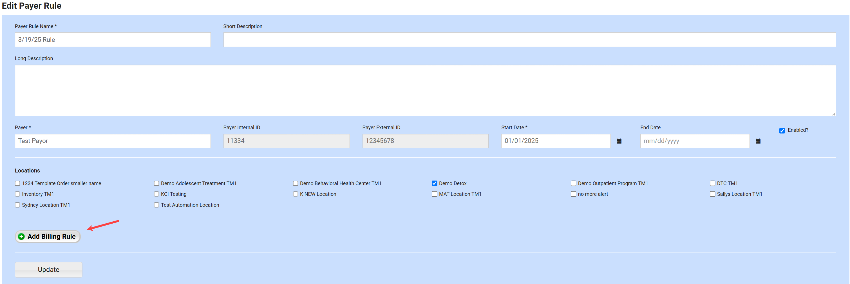Enable the no more alert location
Screen dimensions: 850x284
click(574, 194)
